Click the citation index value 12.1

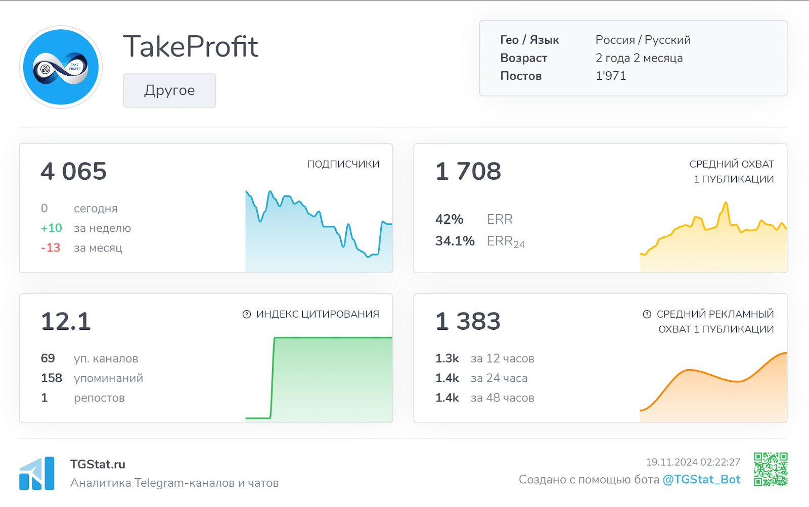[x=66, y=321]
